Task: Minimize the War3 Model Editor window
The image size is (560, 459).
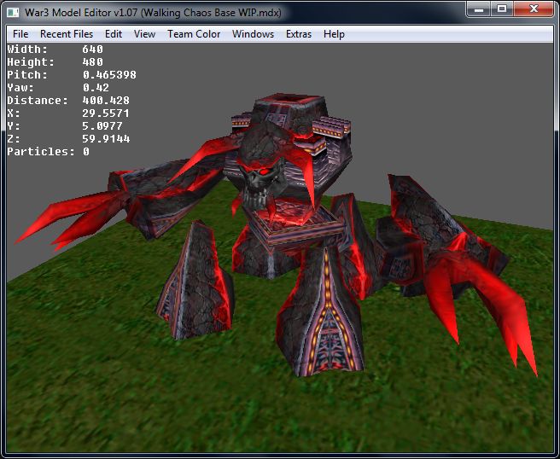Action: click(479, 9)
